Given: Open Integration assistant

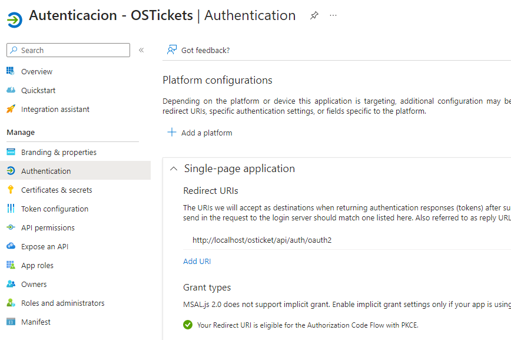Looking at the screenshot, I should (55, 110).
